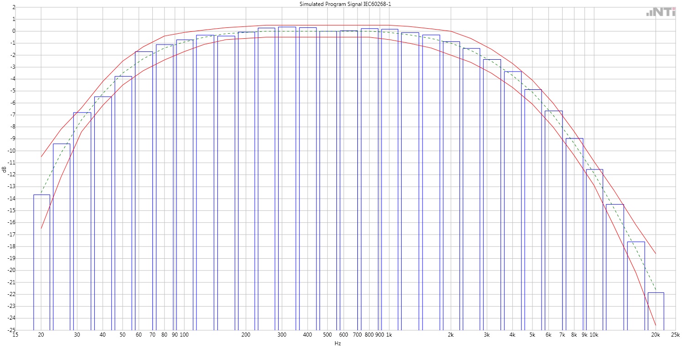Click the 10k tick label on x-axis
This screenshot has width=682, height=348.
click(x=594, y=335)
